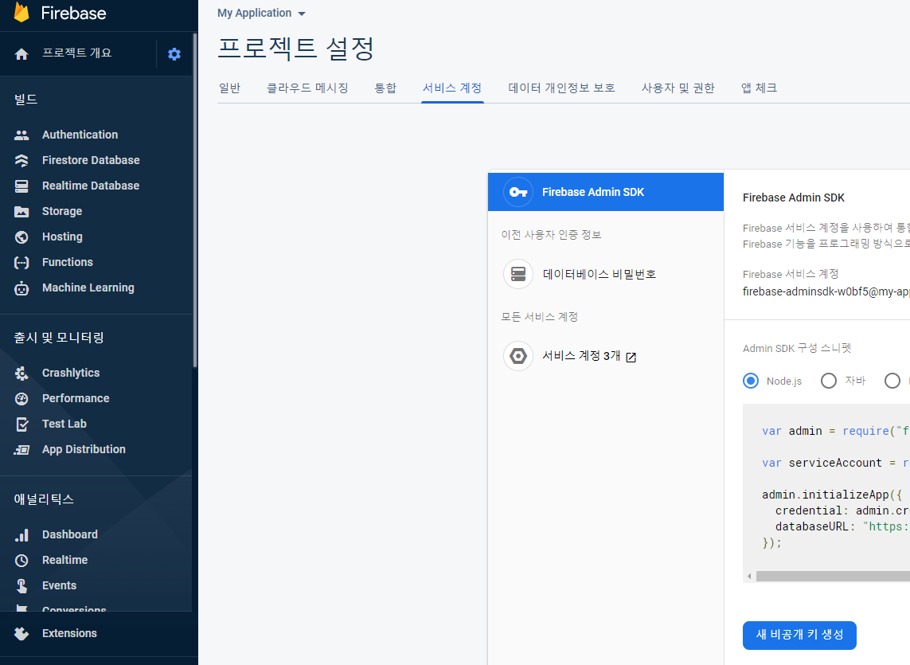The width and height of the screenshot is (910, 665).
Task: Click the 출시 및 모니터링 section header
Action: pyautogui.click(x=59, y=338)
